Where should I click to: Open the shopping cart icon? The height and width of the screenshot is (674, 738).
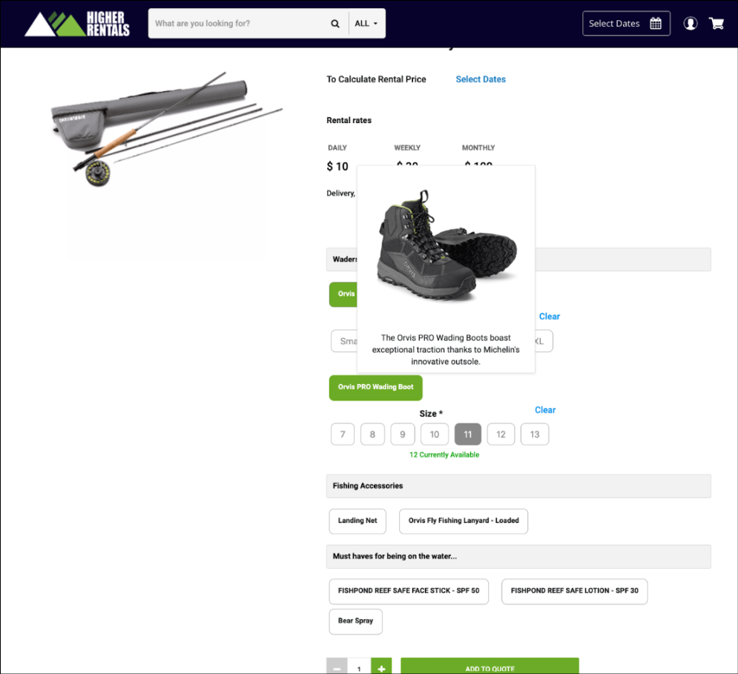[x=716, y=24]
